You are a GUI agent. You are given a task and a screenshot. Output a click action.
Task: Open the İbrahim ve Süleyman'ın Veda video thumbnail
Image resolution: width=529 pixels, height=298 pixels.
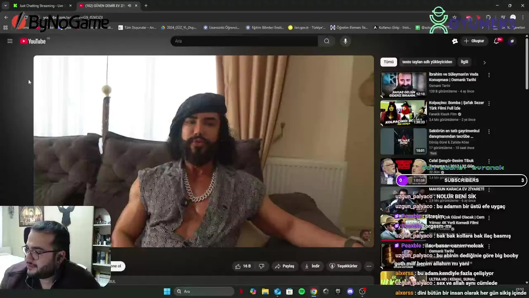coord(403,85)
